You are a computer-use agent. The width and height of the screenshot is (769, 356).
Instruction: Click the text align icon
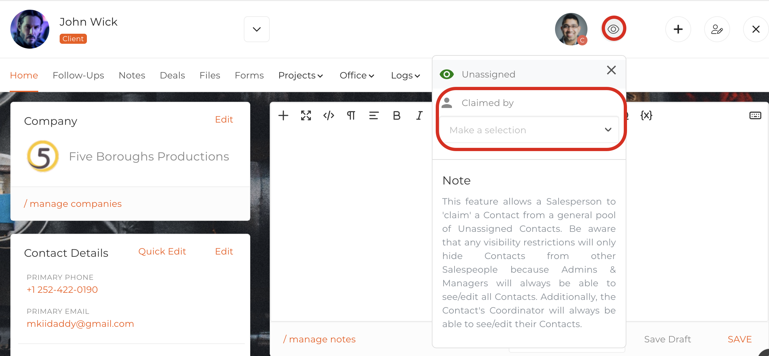[374, 115]
